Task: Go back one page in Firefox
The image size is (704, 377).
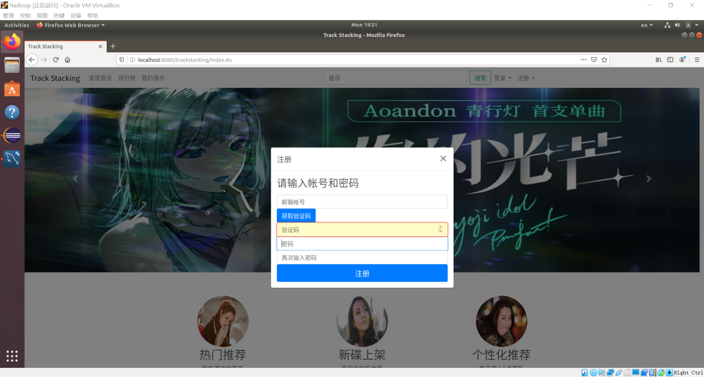Action: point(32,60)
